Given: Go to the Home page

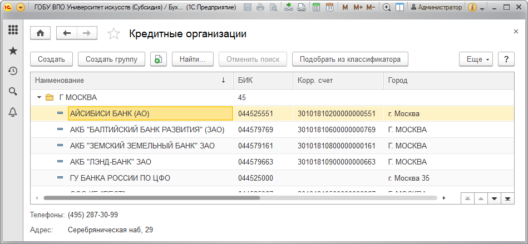Looking at the screenshot, I should 41,33.
